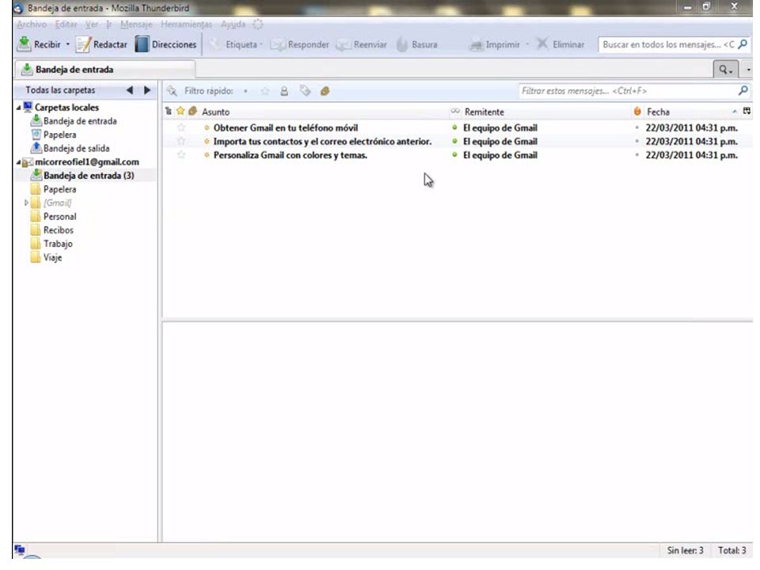Mark message as junk with Basura
Viewport: 760px width, 570px height.
(417, 44)
